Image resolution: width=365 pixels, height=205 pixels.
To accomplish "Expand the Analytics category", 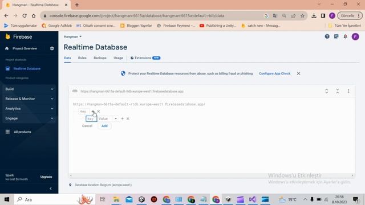I will tap(29, 109).
